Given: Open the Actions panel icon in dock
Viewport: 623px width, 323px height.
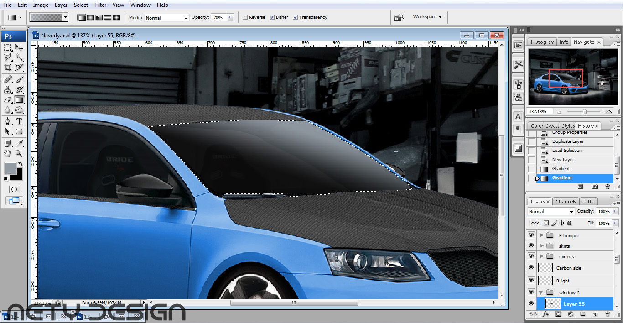Looking at the screenshot, I should click(518, 45).
